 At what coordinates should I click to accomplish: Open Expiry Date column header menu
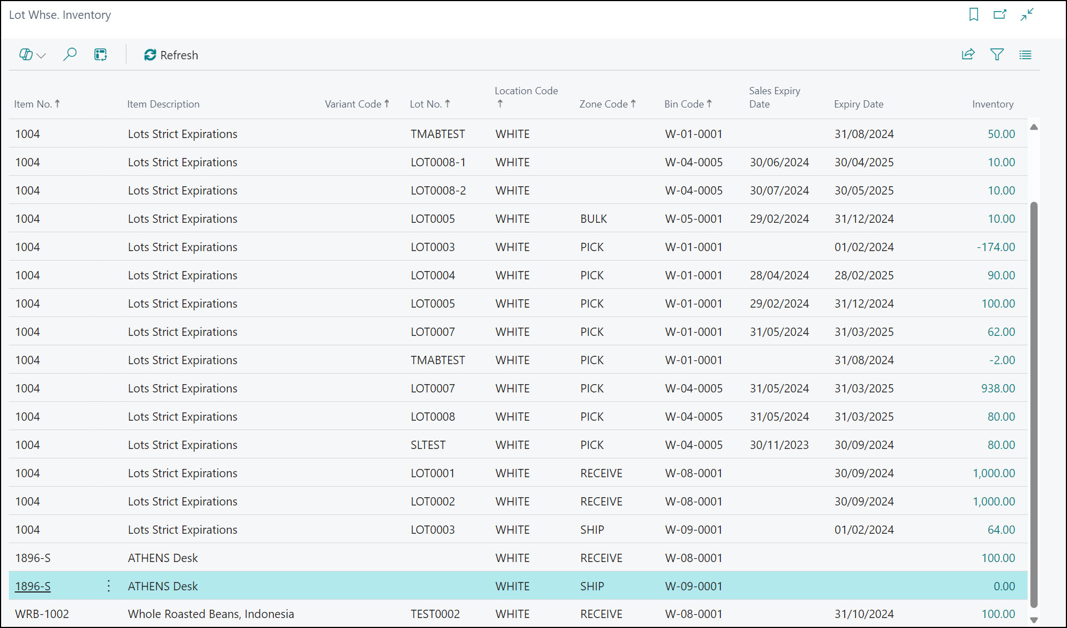tap(858, 104)
